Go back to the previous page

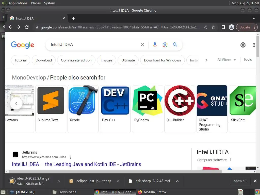tap(10, 27)
